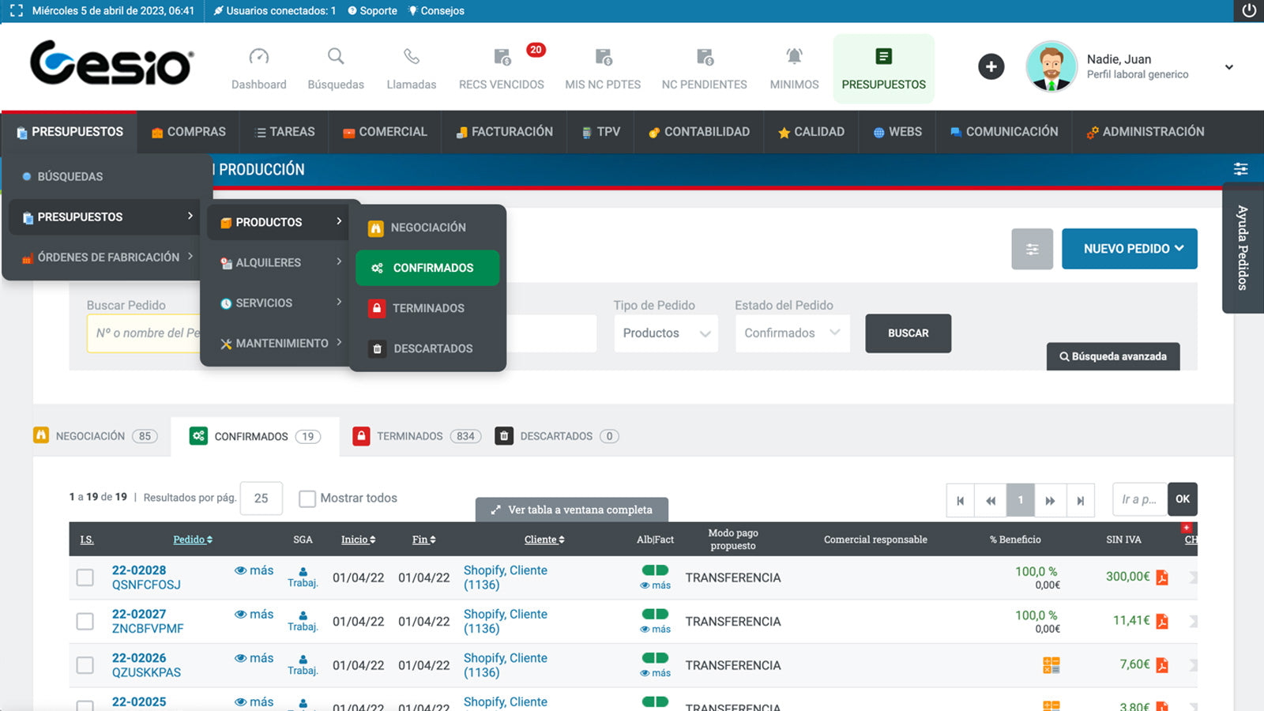Click user avatar picture

pos(1051,66)
